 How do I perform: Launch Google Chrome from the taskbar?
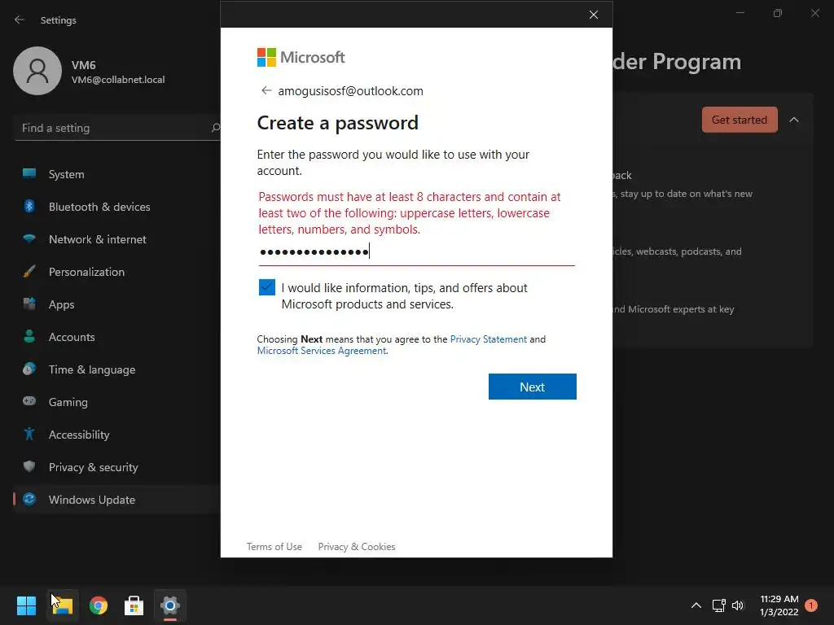click(x=99, y=605)
